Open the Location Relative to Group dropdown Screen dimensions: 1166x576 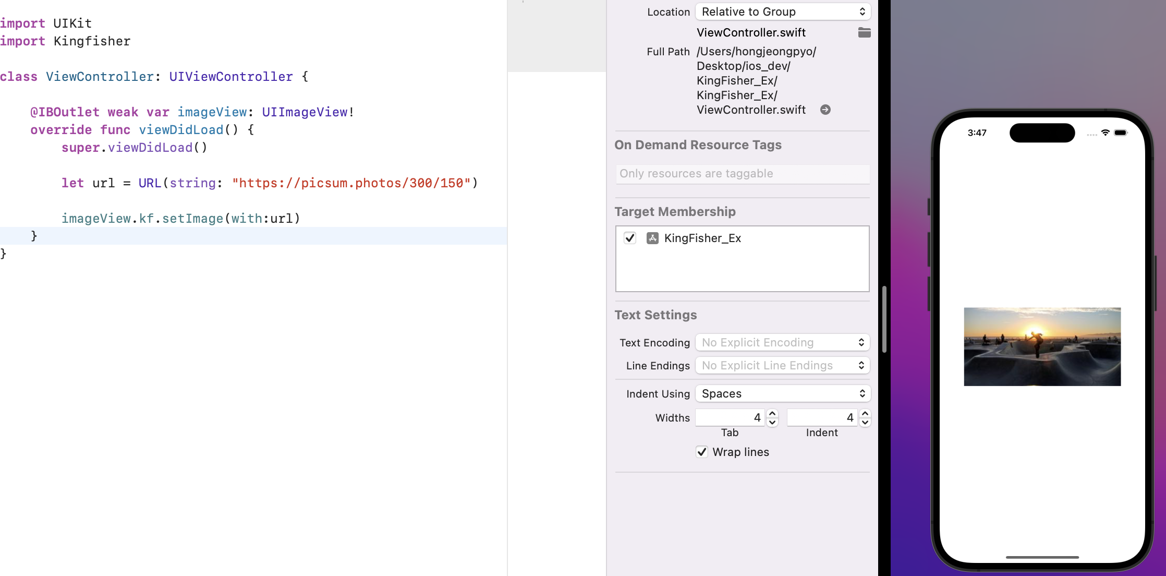tap(783, 11)
